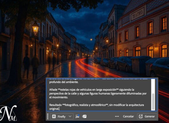The image size is (169, 123).
Task: Click the lit street lamp on the canvas
Action: 36,28
